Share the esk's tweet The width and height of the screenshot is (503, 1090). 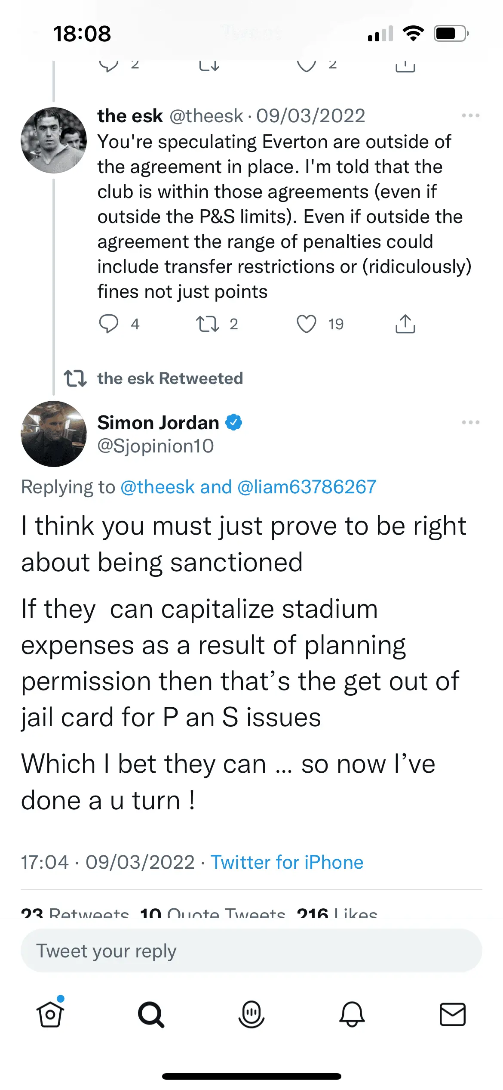click(405, 324)
